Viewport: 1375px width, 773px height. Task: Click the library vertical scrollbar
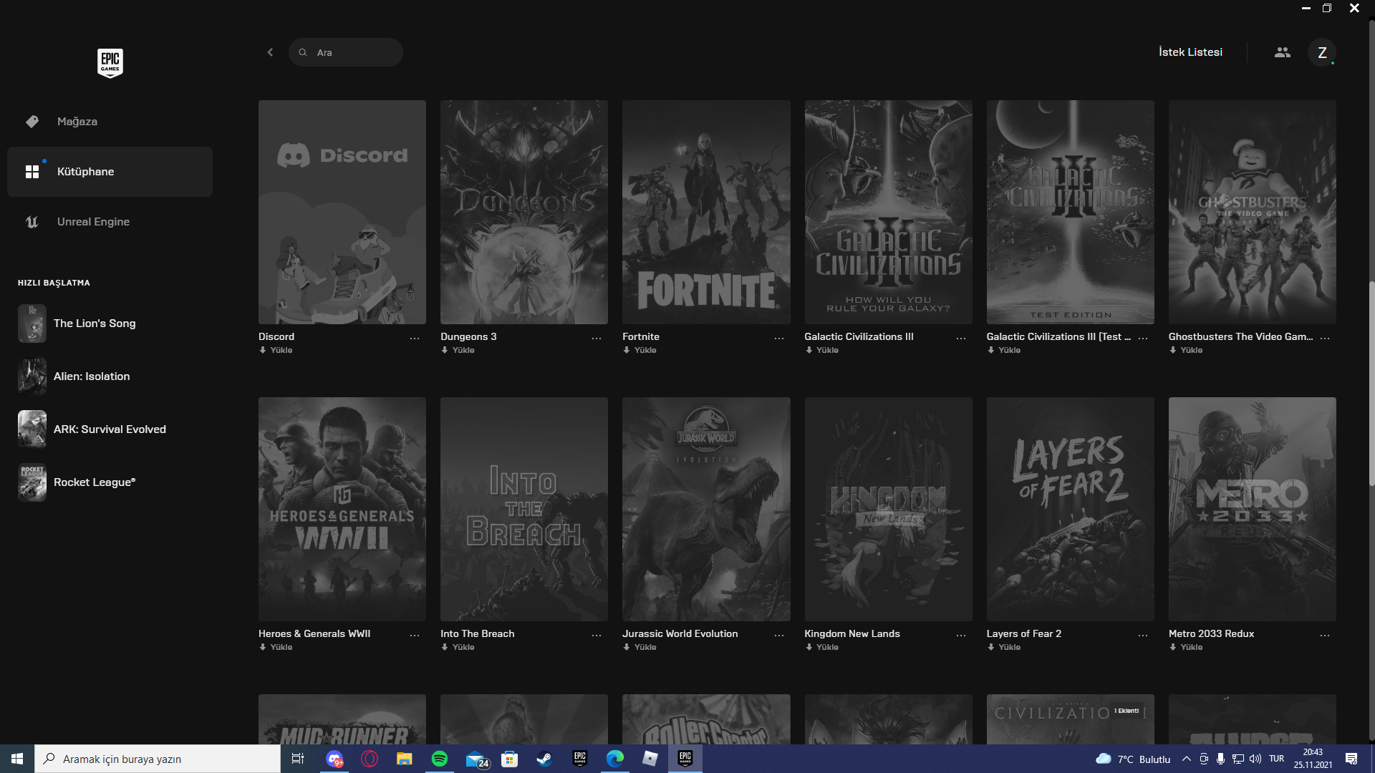click(x=1371, y=383)
